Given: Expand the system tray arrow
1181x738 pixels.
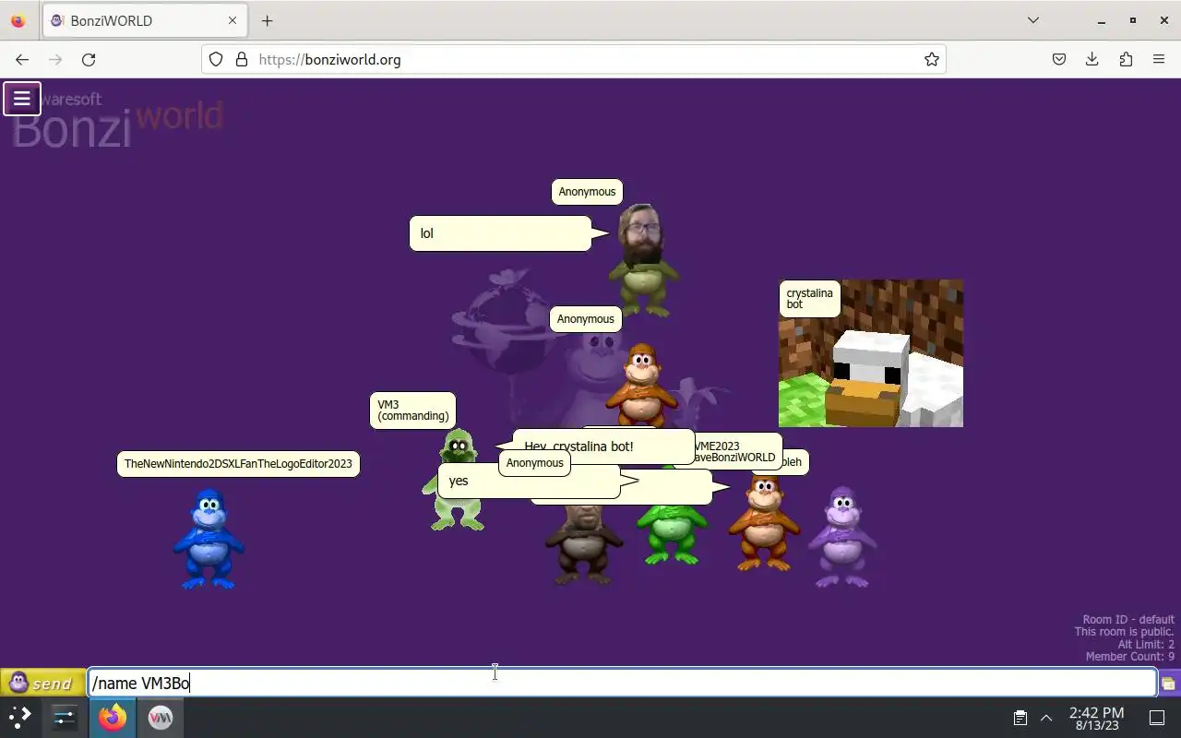Looking at the screenshot, I should tap(1046, 718).
